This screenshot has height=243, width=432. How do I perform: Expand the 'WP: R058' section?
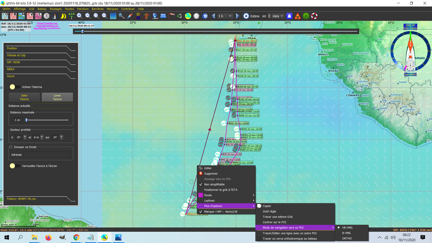(x=40, y=62)
